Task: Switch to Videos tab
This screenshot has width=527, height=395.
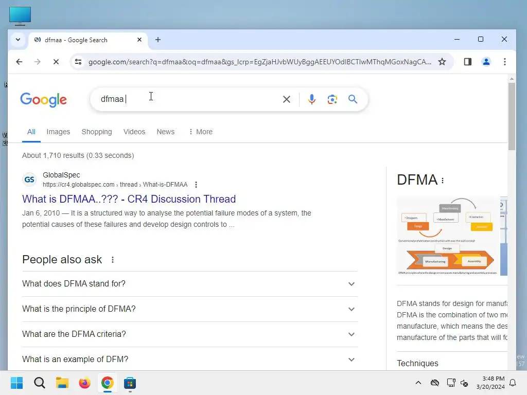Action: (x=134, y=132)
